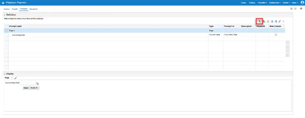Click the grey row layout icon left of the blue one
The height and width of the screenshot is (118, 305).
[x=268, y=21]
